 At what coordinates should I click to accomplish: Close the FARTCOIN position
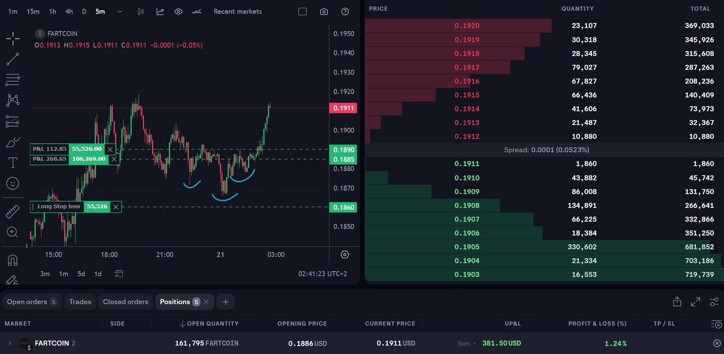tap(716, 343)
